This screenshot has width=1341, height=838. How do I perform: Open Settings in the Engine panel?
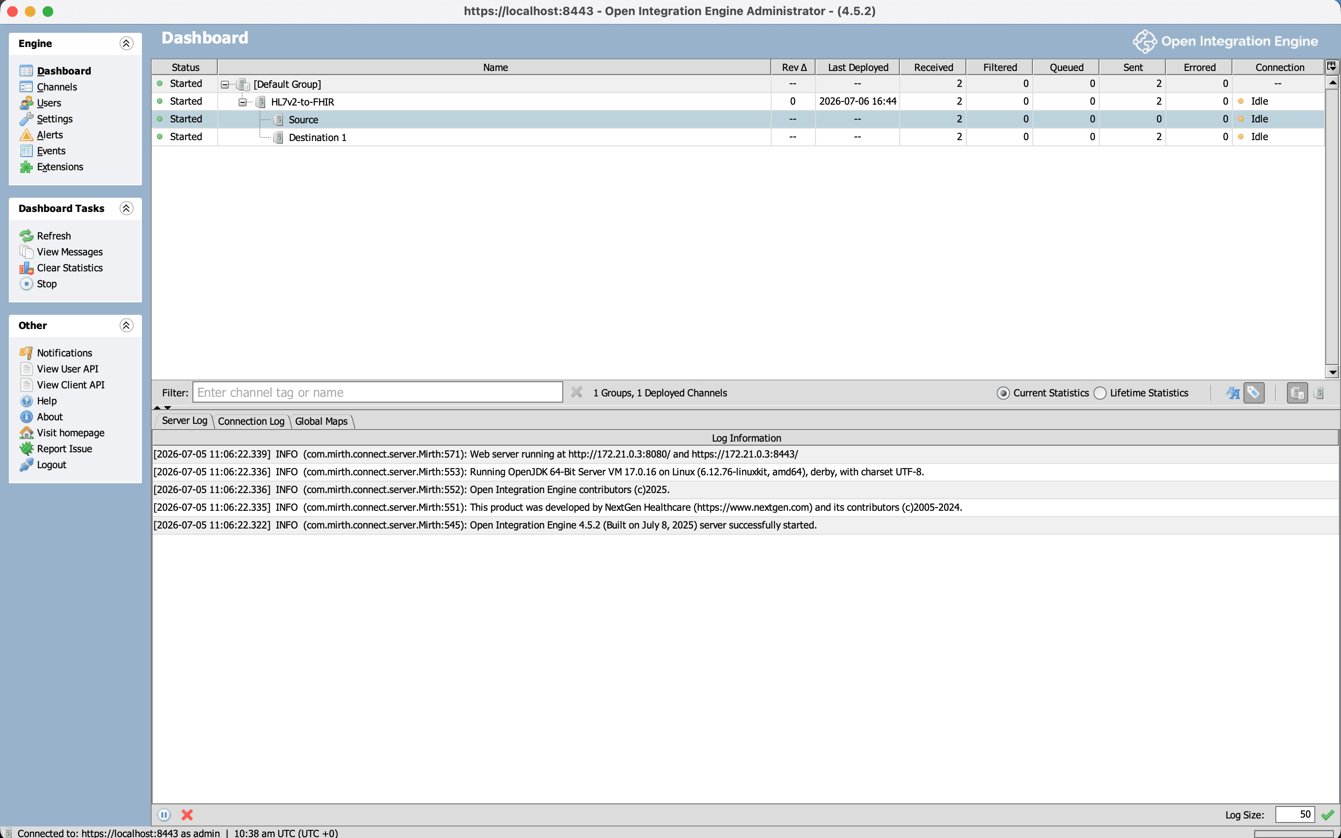(x=54, y=119)
